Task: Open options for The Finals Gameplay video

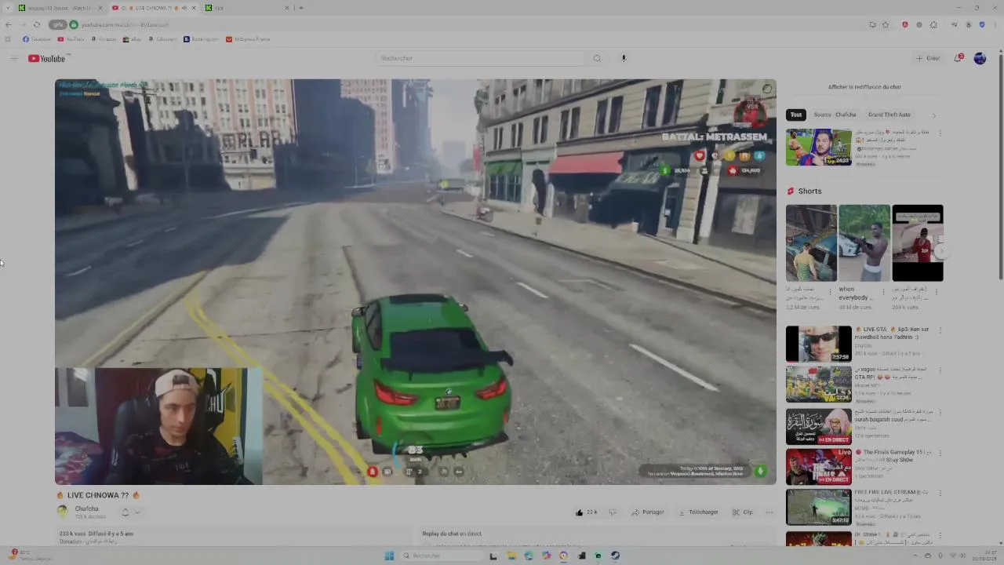Action: 940,453
